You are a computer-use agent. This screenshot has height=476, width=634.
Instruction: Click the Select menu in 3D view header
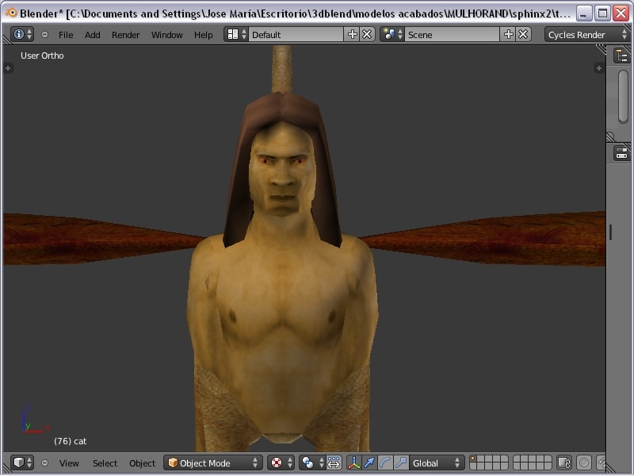[105, 463]
